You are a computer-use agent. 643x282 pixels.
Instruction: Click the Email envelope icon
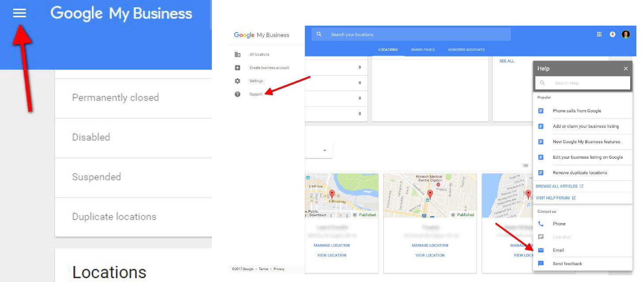[x=541, y=250]
